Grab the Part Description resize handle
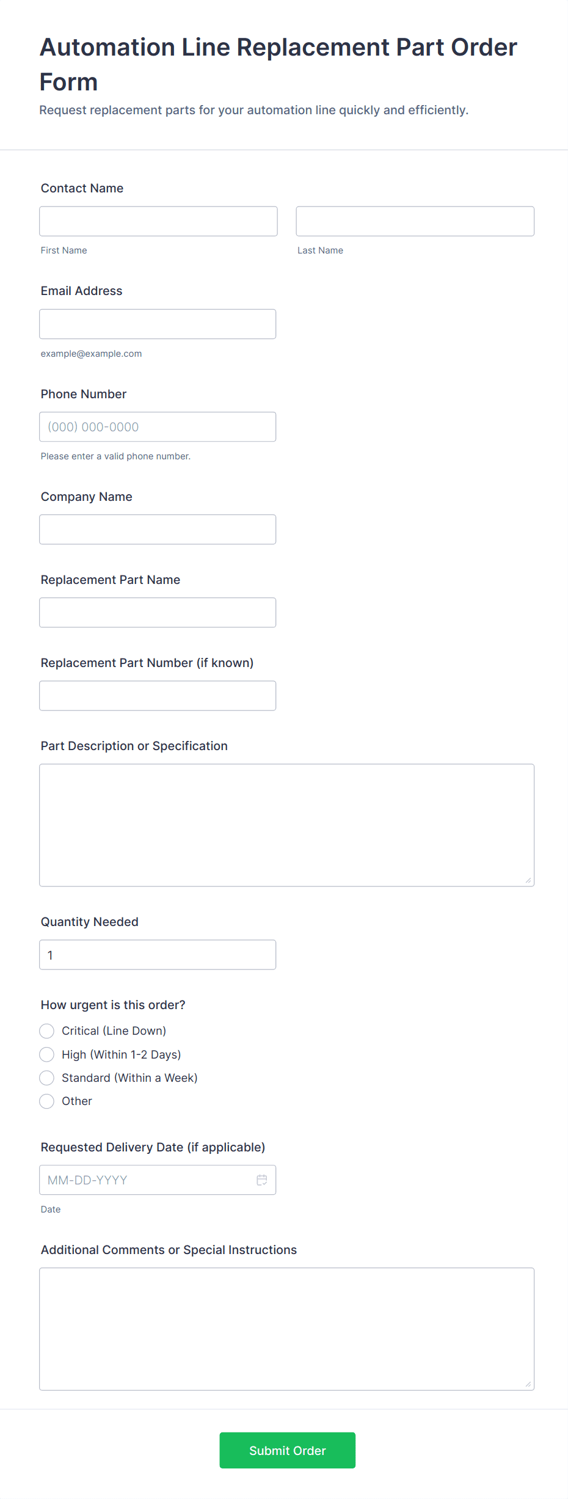Viewport: 568px width, 1499px height. 528,880
